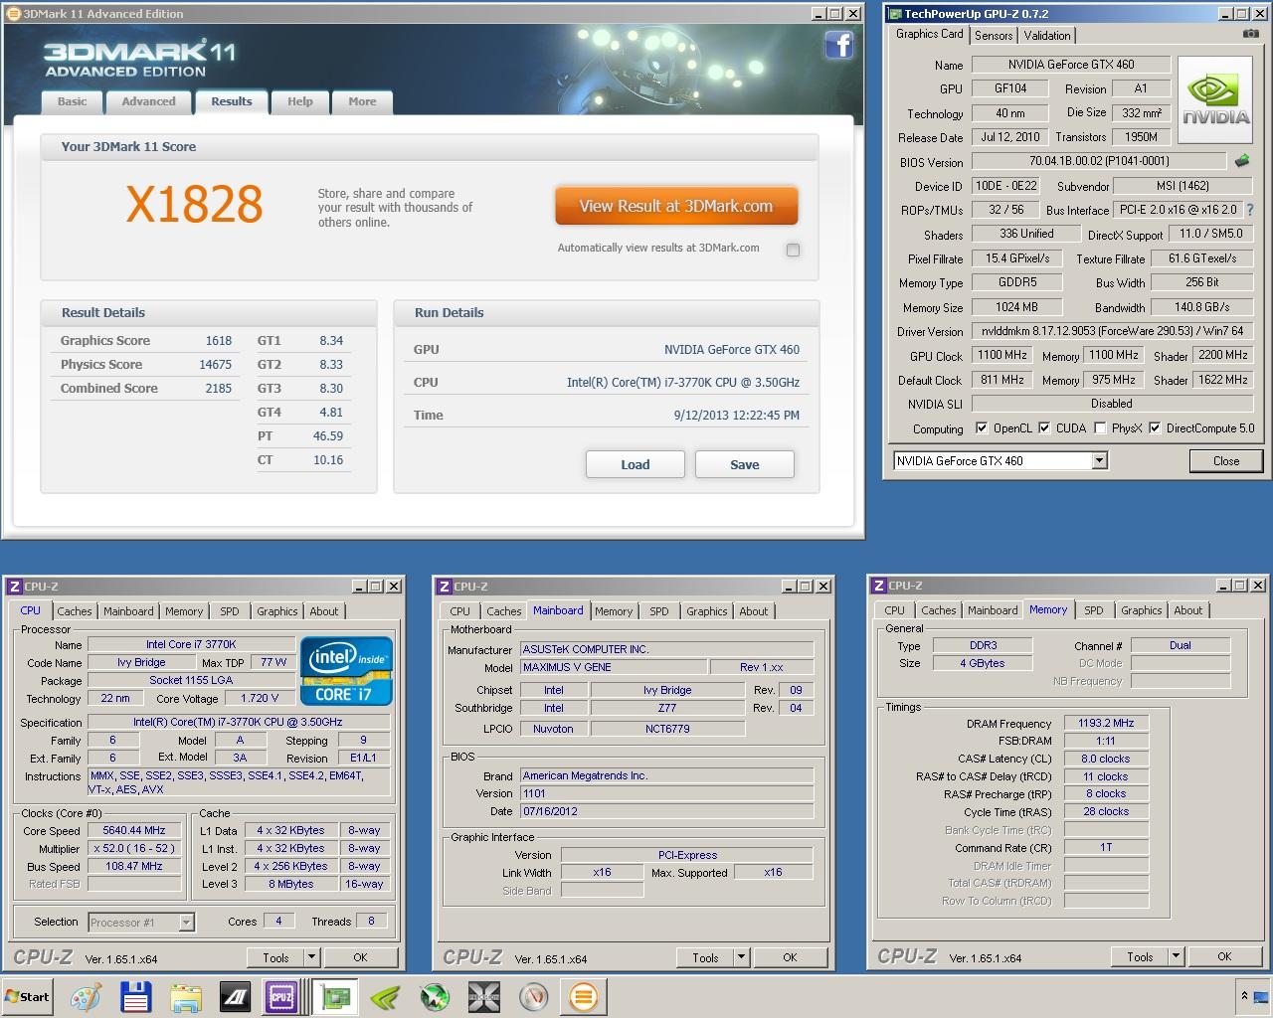Click the GPU-Z BIOS save chip icon
Viewport: 1273px width, 1018px height.
[1242, 160]
